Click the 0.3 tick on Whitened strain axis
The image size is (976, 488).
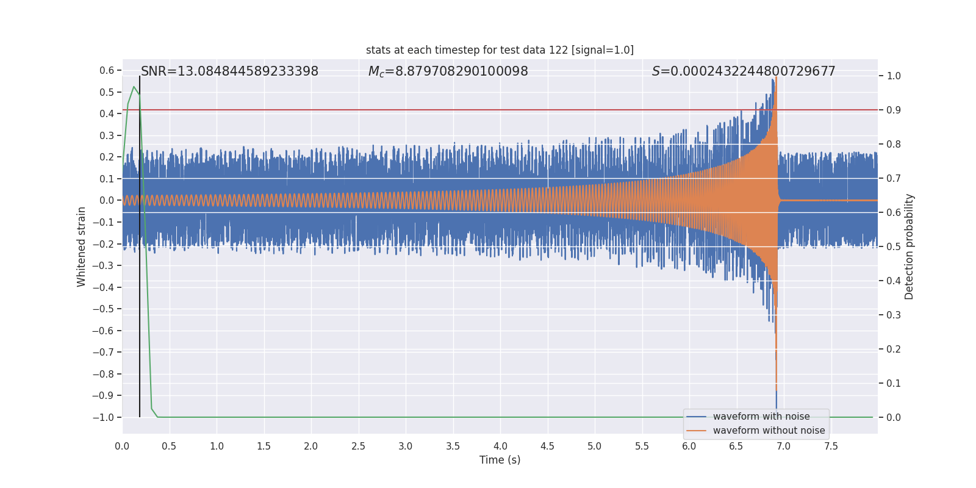click(107, 135)
